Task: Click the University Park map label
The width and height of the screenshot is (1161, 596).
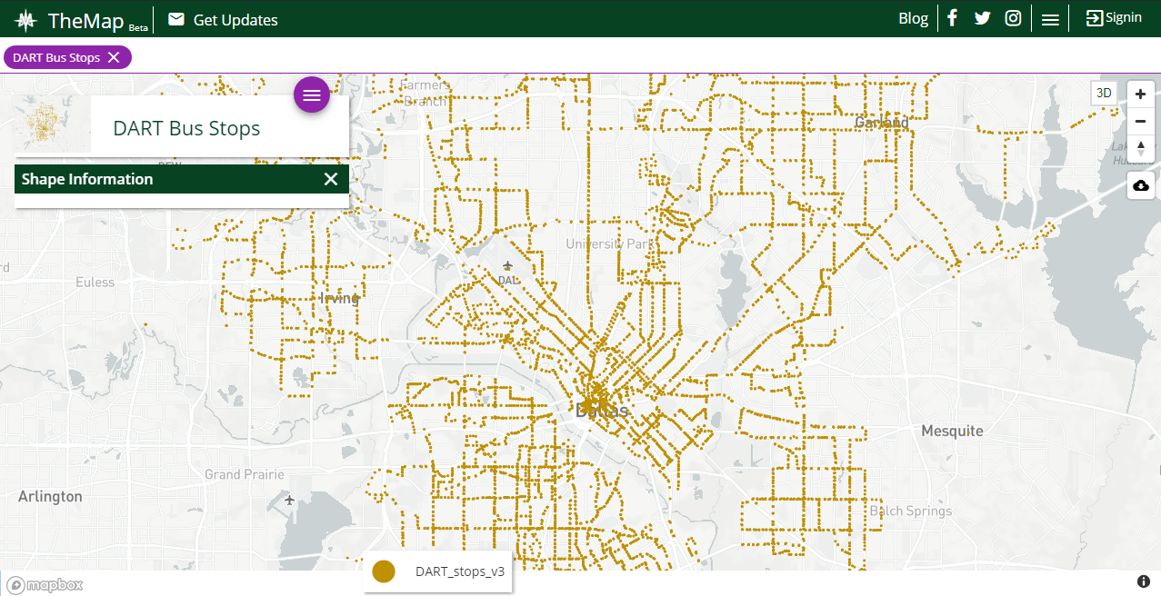Action: 609,244
